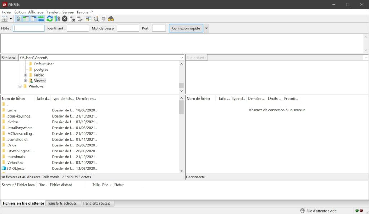Sort the queue by Statut column
Image resolution: width=369 pixels, height=214 pixels.
pos(128,185)
